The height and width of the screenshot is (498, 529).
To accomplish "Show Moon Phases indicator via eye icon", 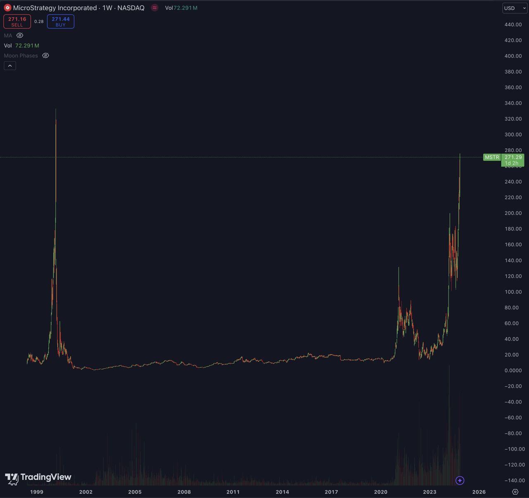I will pos(46,55).
